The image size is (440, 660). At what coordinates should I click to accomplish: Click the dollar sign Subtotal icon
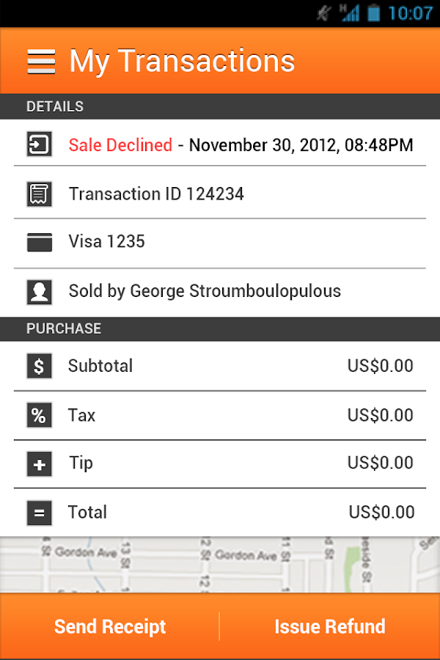click(39, 366)
